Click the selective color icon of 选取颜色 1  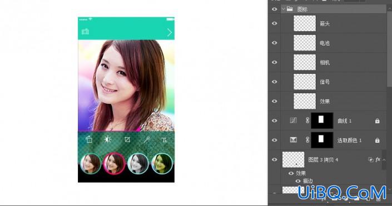293,140
